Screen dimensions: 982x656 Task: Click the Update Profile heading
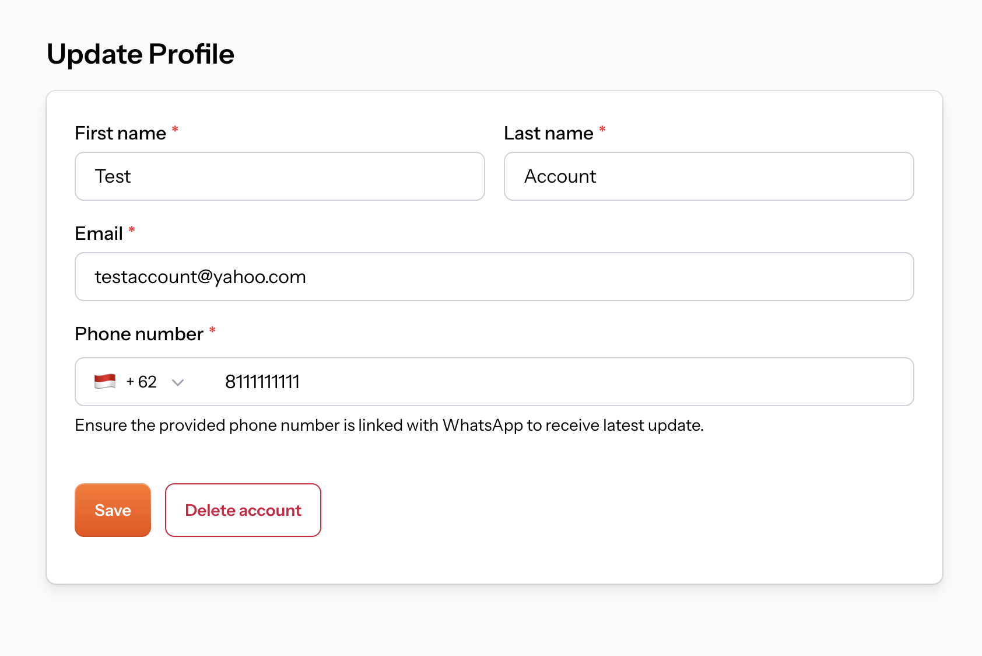pos(141,54)
